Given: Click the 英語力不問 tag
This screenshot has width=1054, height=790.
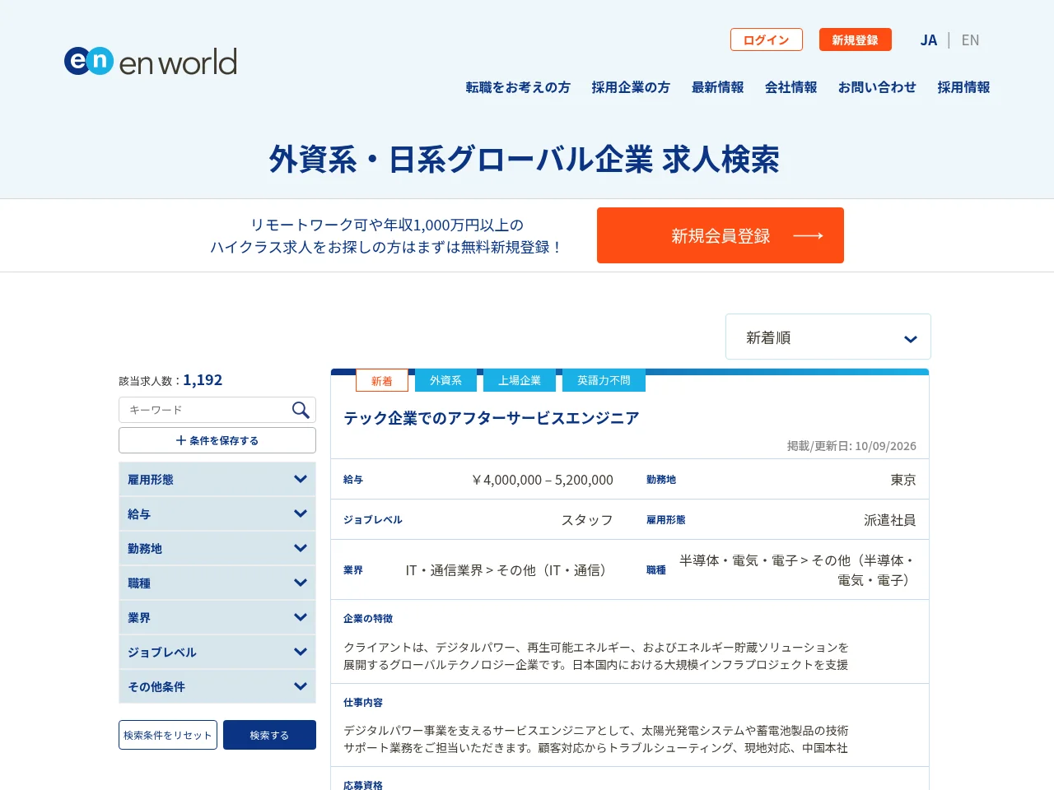Looking at the screenshot, I should coord(604,380).
